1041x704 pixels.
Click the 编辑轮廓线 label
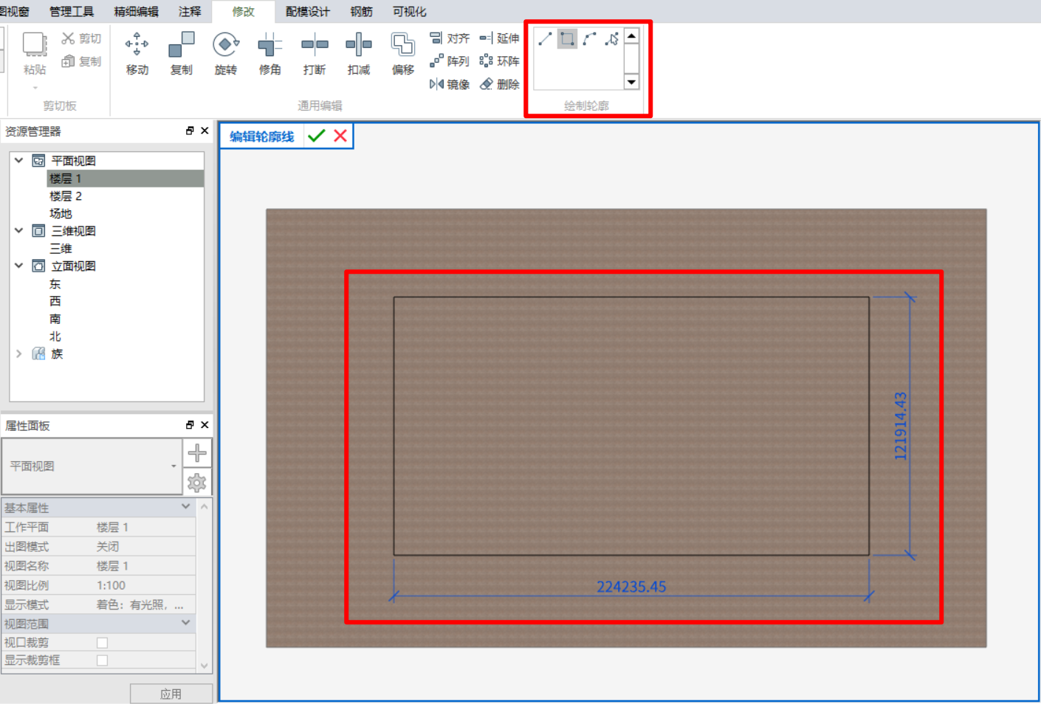262,137
